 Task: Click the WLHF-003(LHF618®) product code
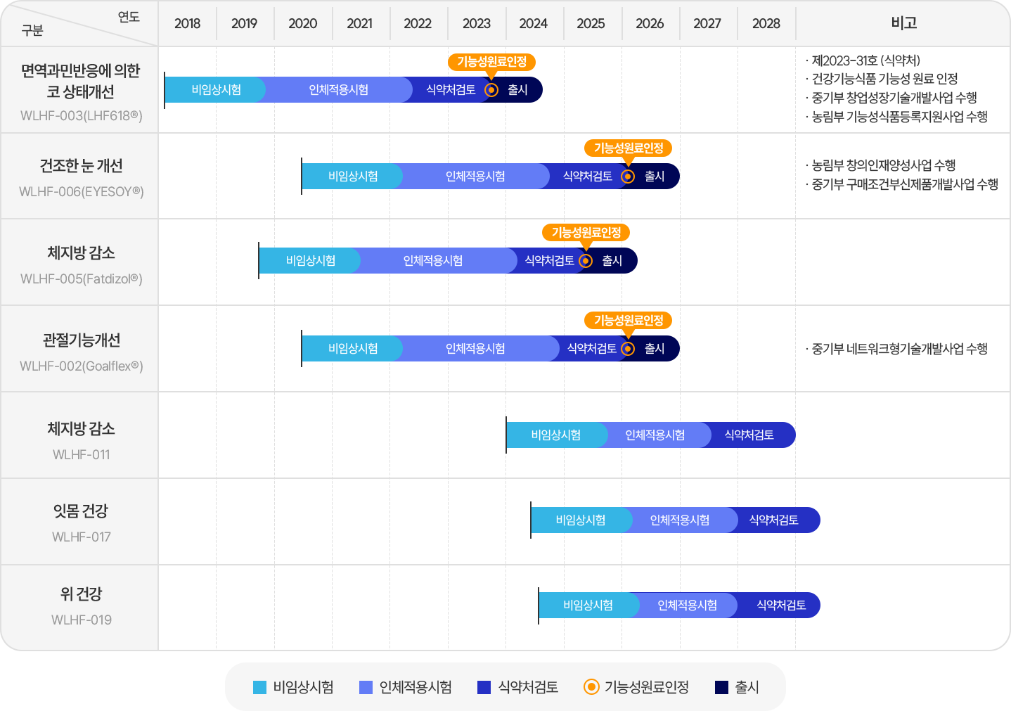[x=82, y=116]
